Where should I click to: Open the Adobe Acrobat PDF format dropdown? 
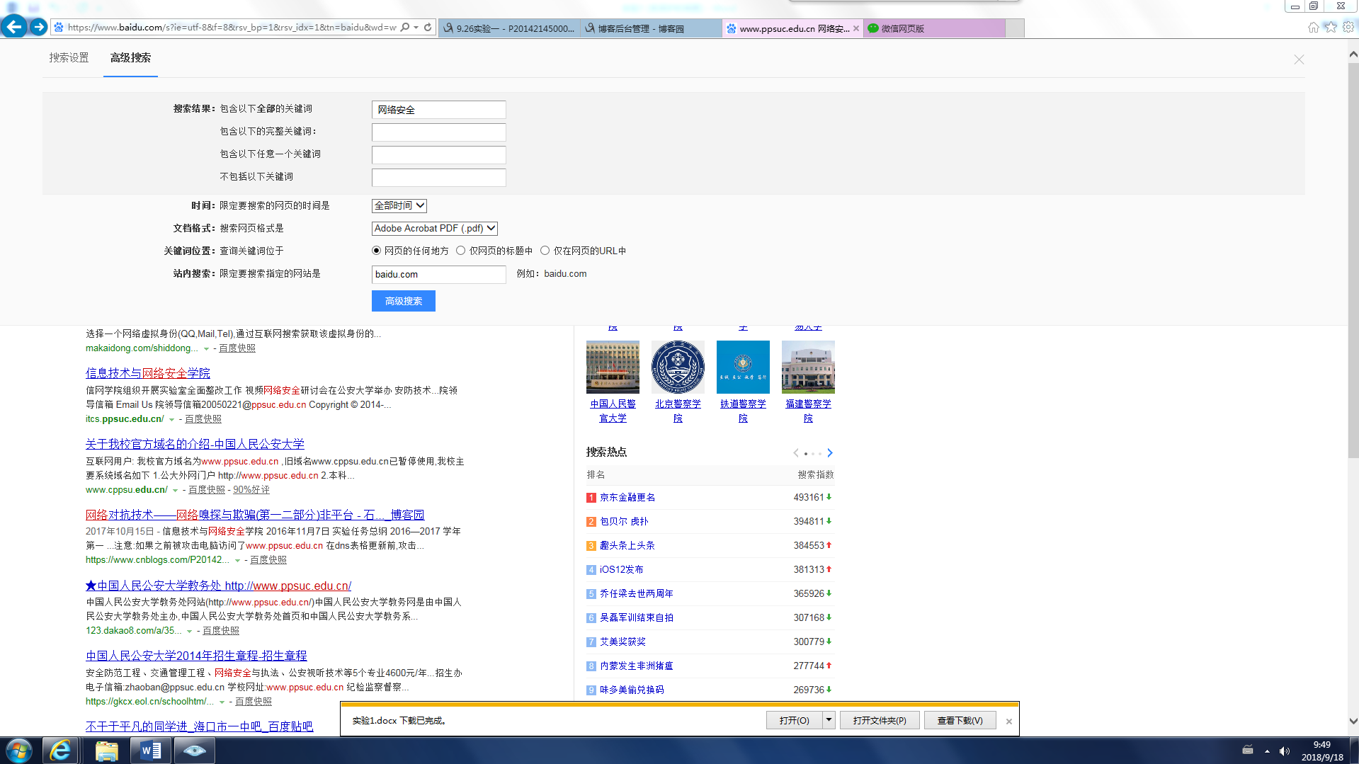[435, 229]
